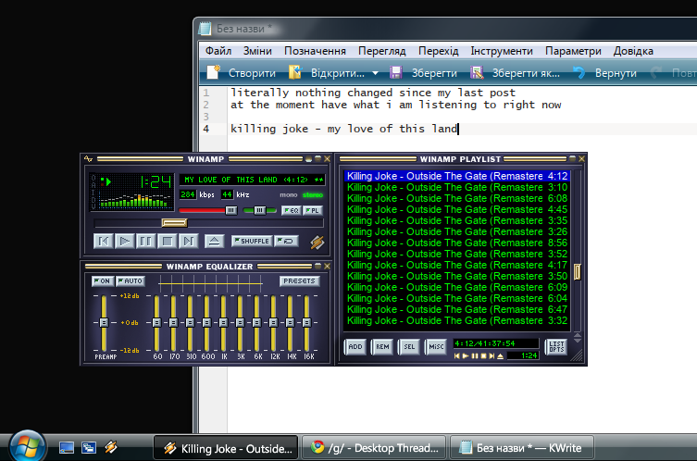Click KWrite Відкрити open button

coord(326,73)
